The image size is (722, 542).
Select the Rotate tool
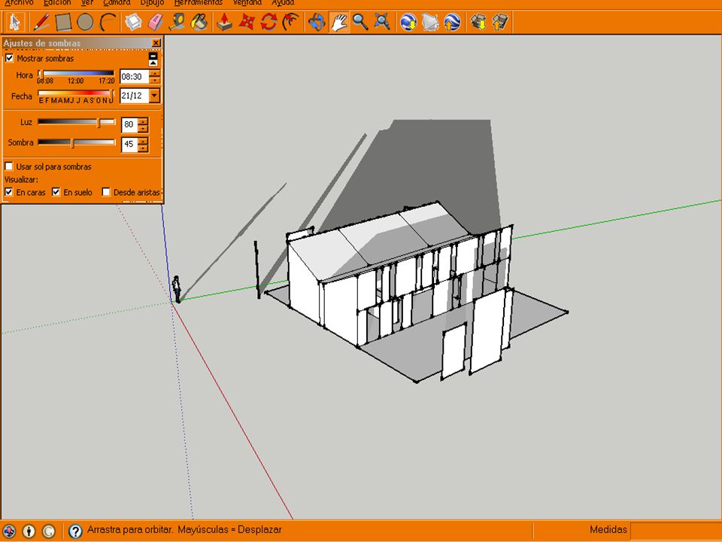(x=268, y=22)
